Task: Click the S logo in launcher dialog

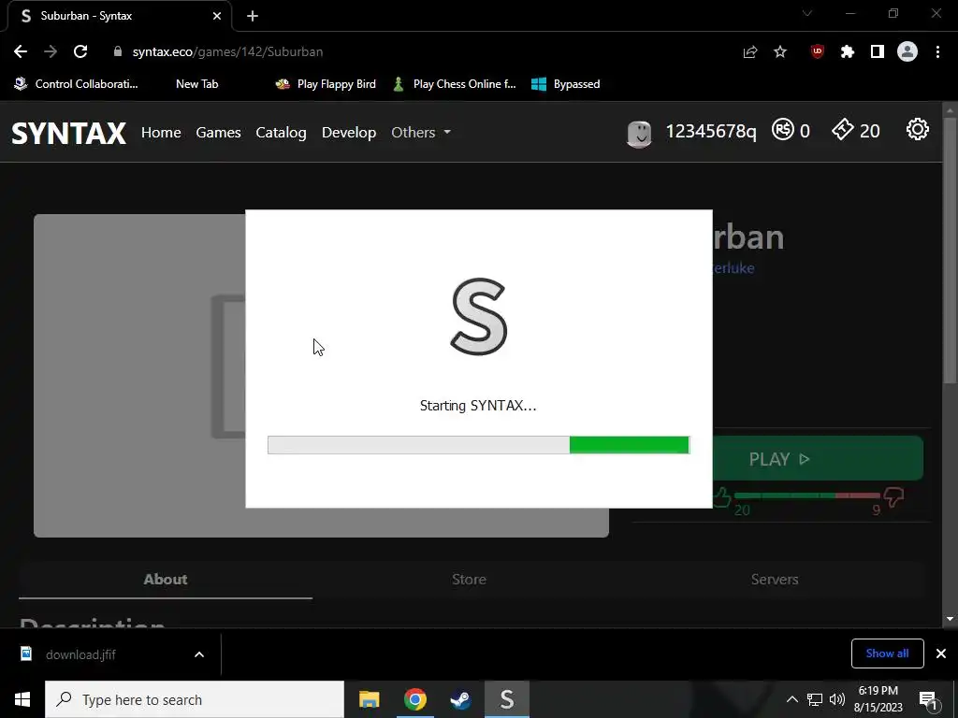Action: tap(479, 317)
